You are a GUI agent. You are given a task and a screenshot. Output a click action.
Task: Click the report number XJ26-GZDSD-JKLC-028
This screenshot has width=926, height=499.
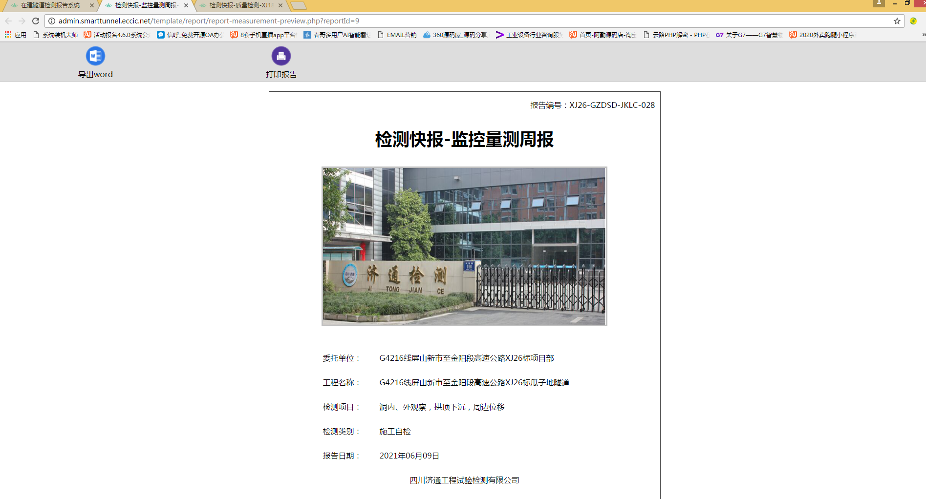(x=612, y=105)
